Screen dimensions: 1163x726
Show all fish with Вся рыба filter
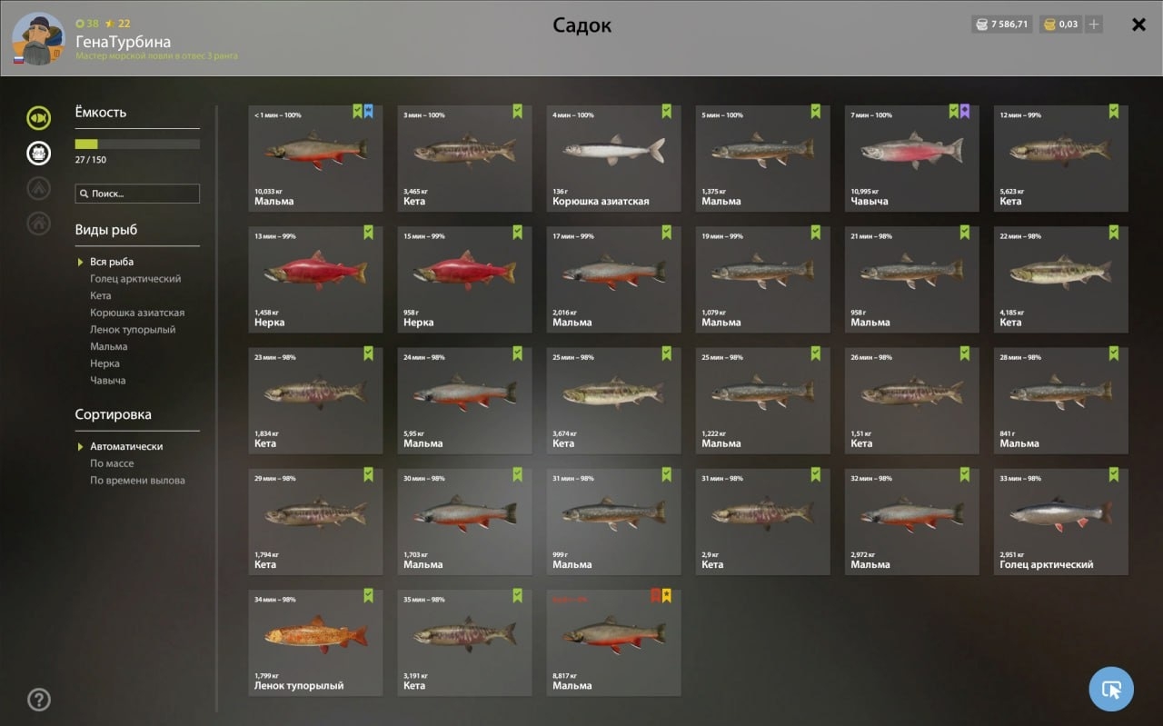pyautogui.click(x=112, y=262)
